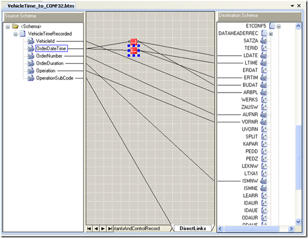Viewport: 308px width, 238px height.
Task: Go to the last map page
Action: point(110,229)
